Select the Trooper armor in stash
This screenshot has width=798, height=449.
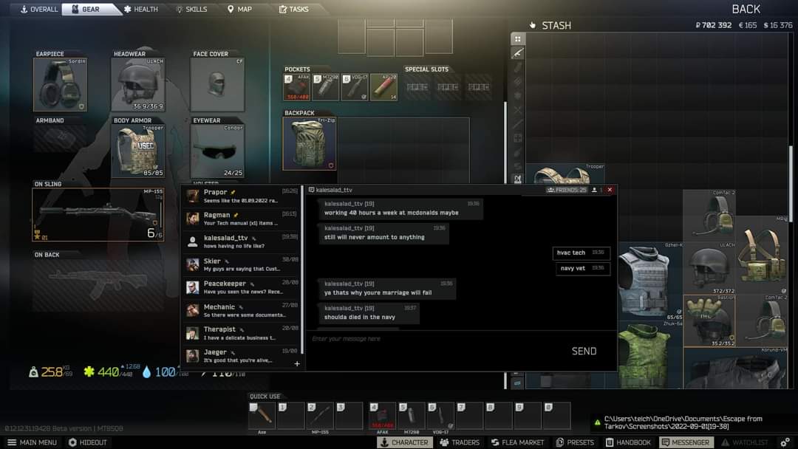(565, 174)
